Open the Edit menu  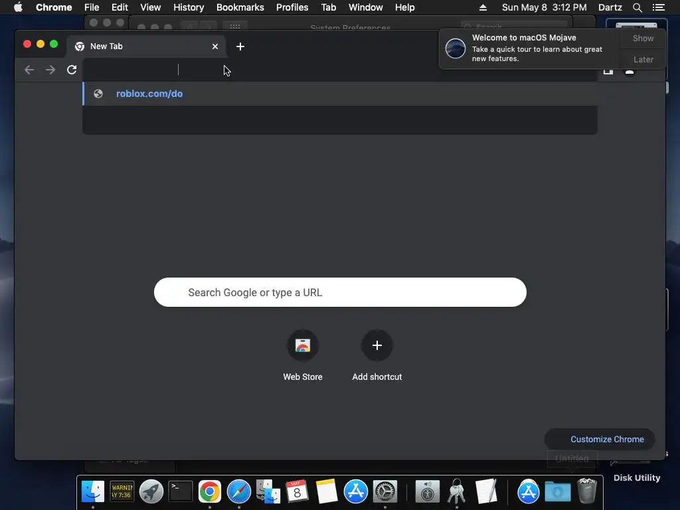coord(120,7)
